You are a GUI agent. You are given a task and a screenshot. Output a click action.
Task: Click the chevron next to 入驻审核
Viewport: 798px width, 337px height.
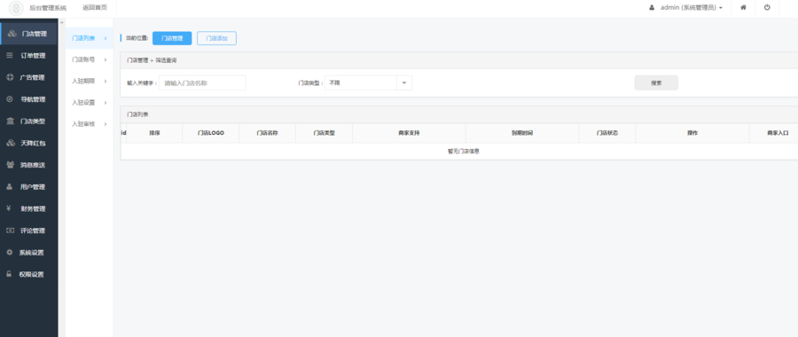106,123
